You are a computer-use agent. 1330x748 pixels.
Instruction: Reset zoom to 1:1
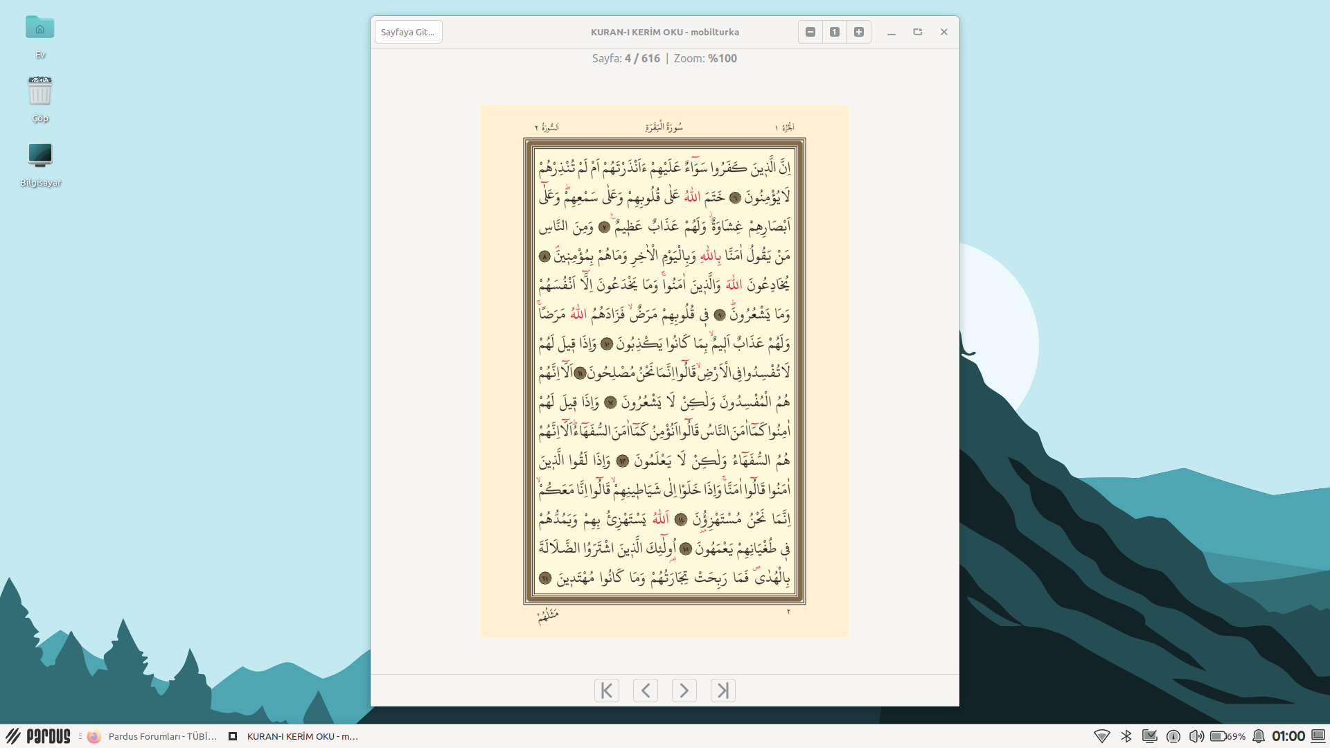834,32
